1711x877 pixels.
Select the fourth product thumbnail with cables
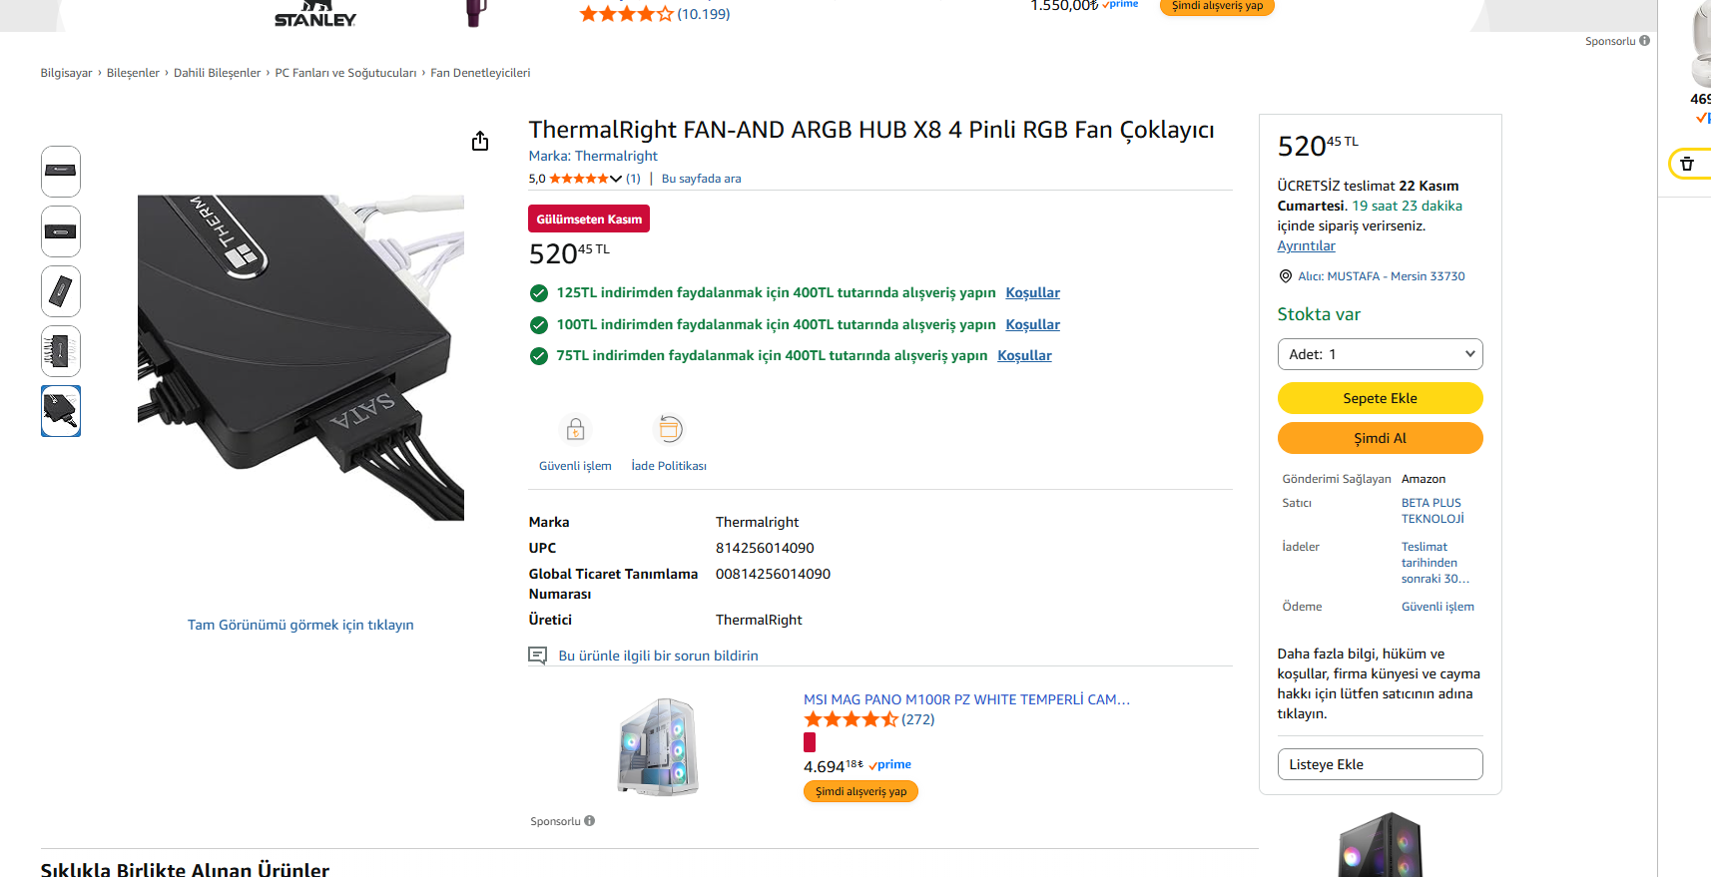[x=61, y=351]
